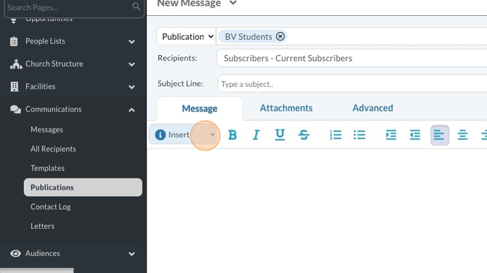487x273 pixels.
Task: Open the Contact Log page
Action: click(50, 207)
